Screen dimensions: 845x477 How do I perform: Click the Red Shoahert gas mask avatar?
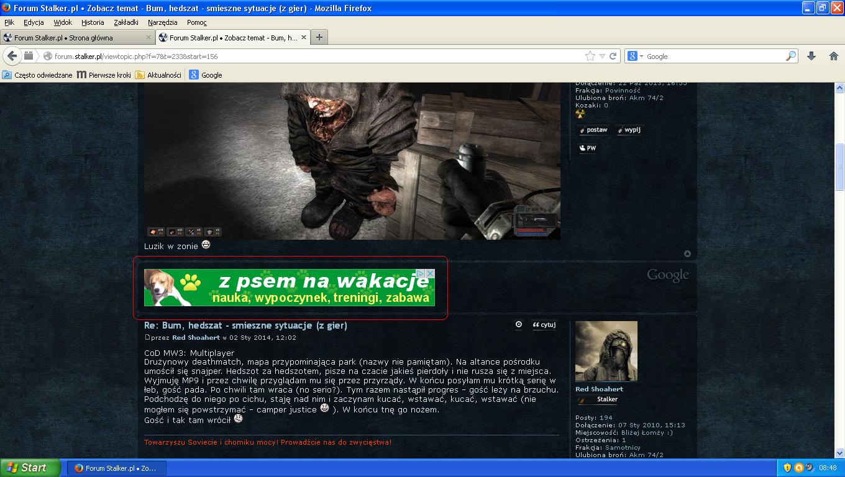point(606,351)
